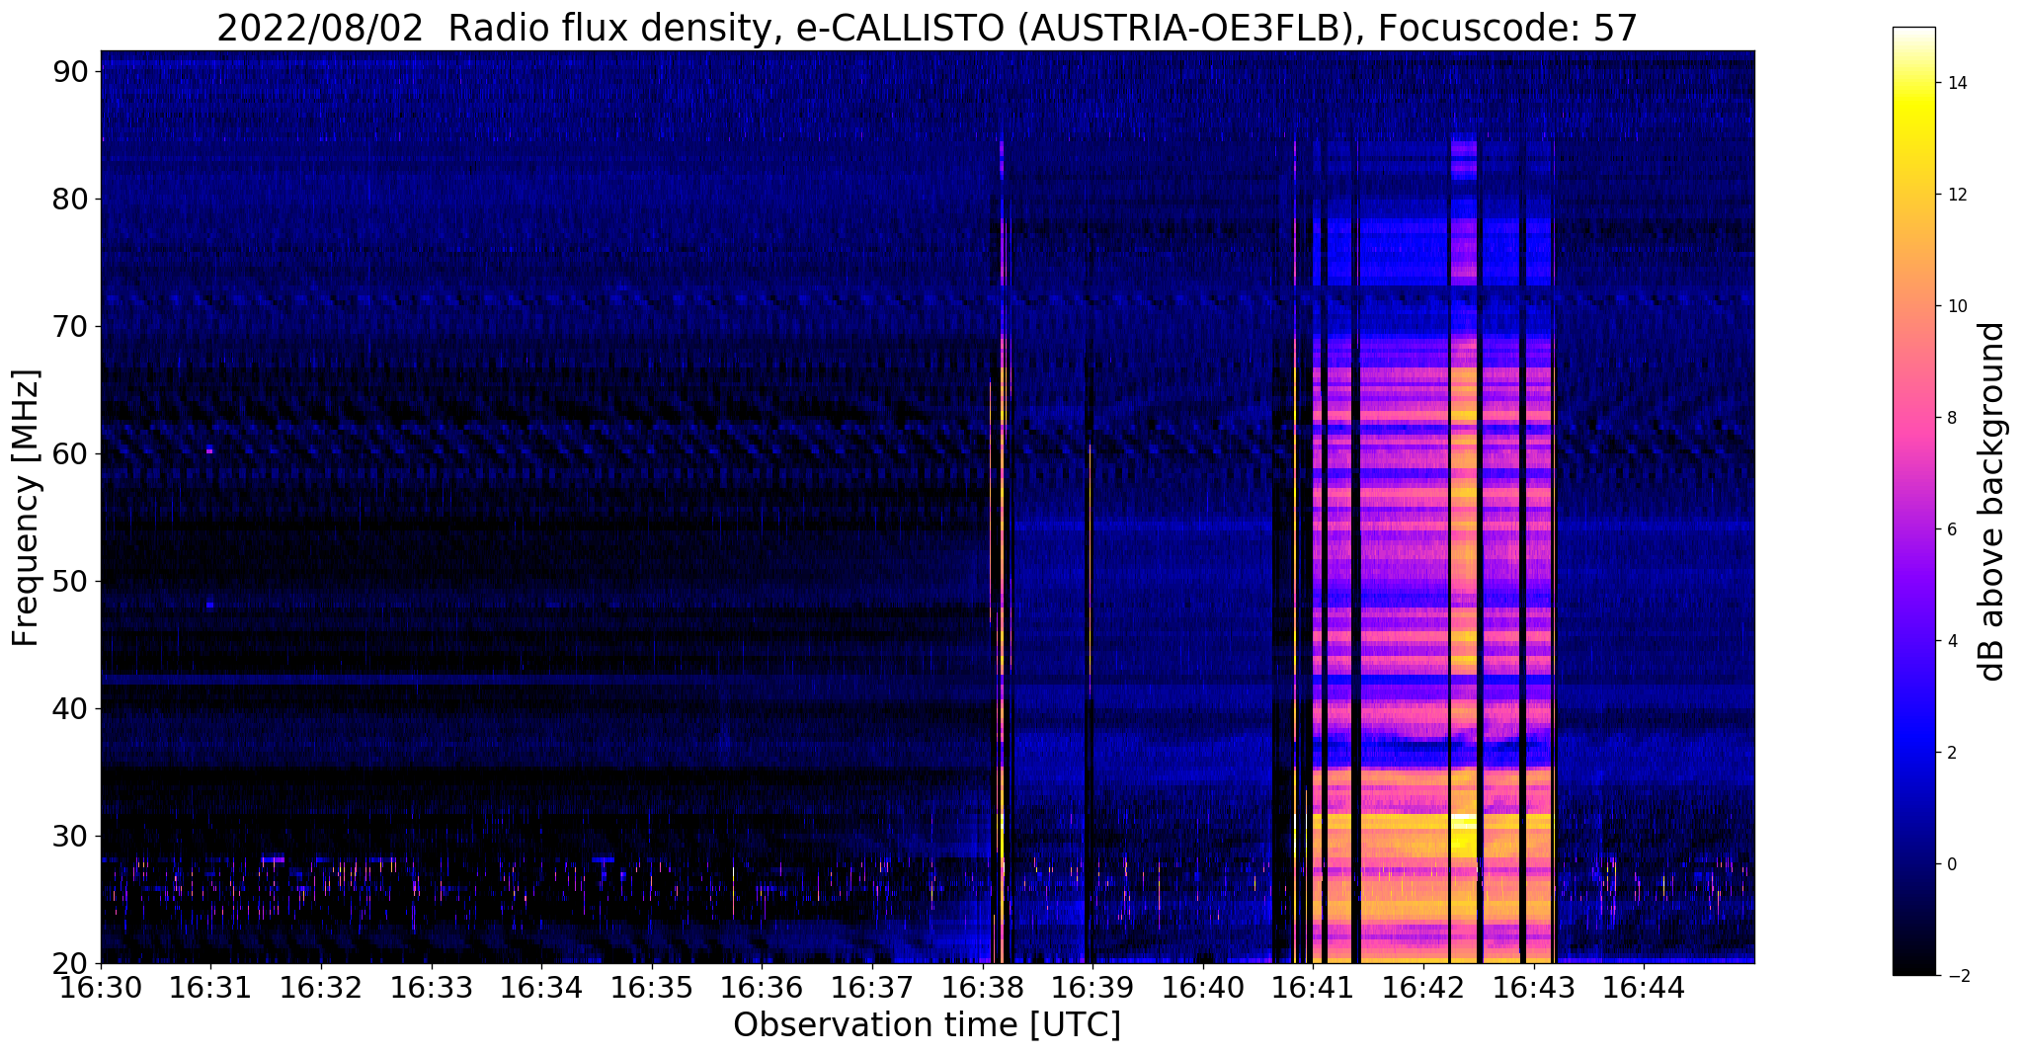
Task: Click the colorbar tick value 10
Action: [x=1956, y=306]
